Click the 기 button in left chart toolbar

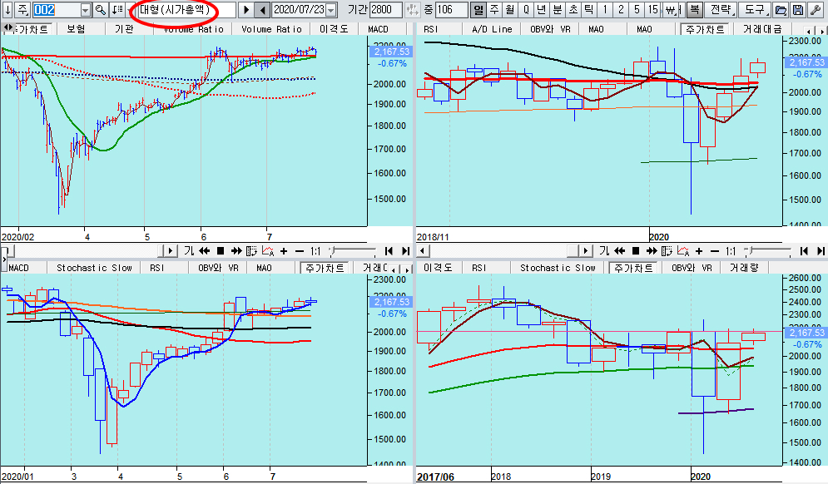click(189, 250)
